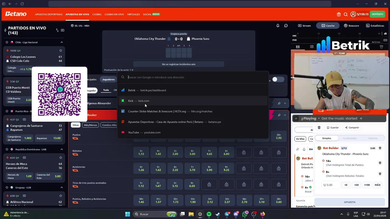Image resolution: width=390 pixels, height=219 pixels.
Task: Select the Más/Menos filter chip
Action: click(90, 125)
